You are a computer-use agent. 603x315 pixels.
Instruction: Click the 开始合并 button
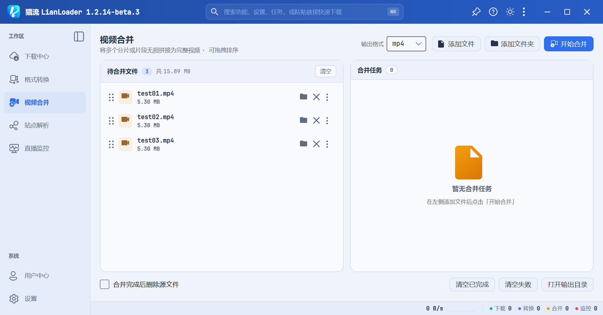click(568, 44)
